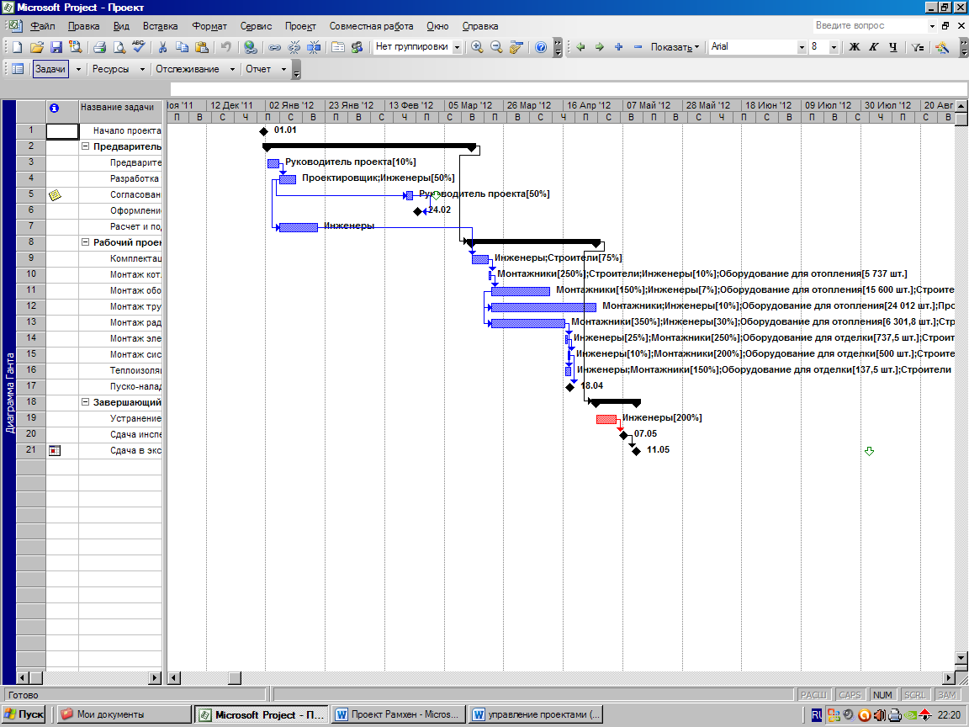
Task: Open the Сервис menu
Action: [256, 26]
